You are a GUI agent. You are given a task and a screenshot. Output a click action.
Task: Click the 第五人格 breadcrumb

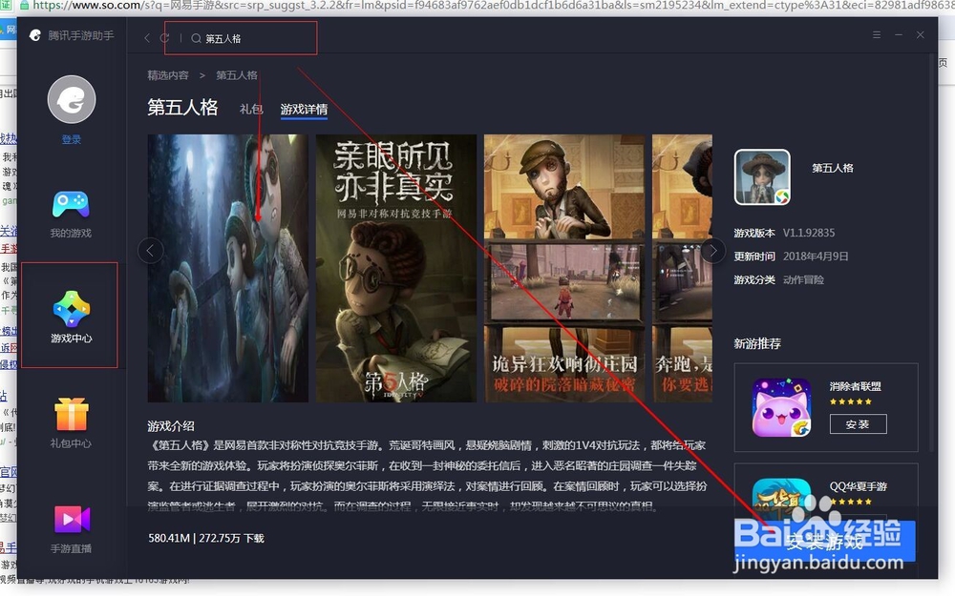pyautogui.click(x=237, y=75)
